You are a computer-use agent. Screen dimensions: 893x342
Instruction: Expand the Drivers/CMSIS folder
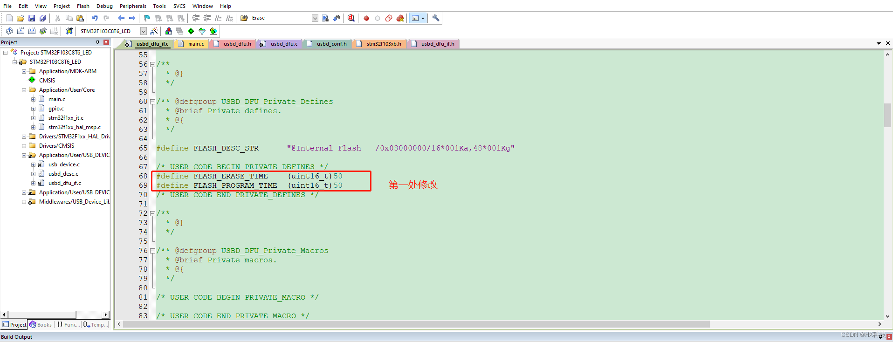[x=24, y=146]
